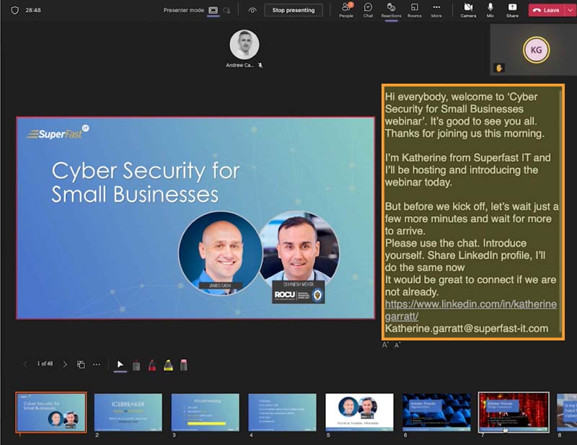
Task: Open more slide actions ellipsis
Action: pos(97,364)
